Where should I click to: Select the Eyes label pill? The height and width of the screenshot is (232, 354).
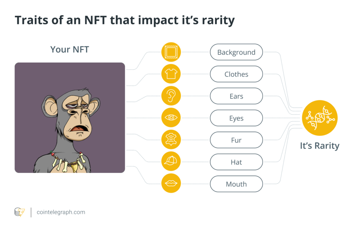pyautogui.click(x=236, y=118)
